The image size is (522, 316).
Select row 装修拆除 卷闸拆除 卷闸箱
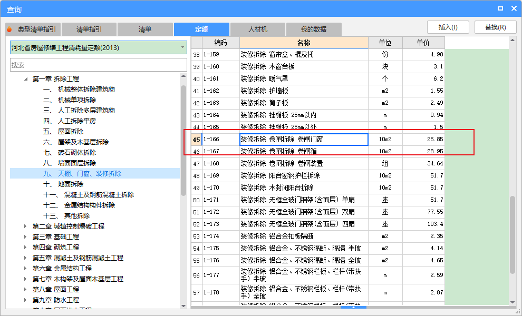click(x=318, y=151)
